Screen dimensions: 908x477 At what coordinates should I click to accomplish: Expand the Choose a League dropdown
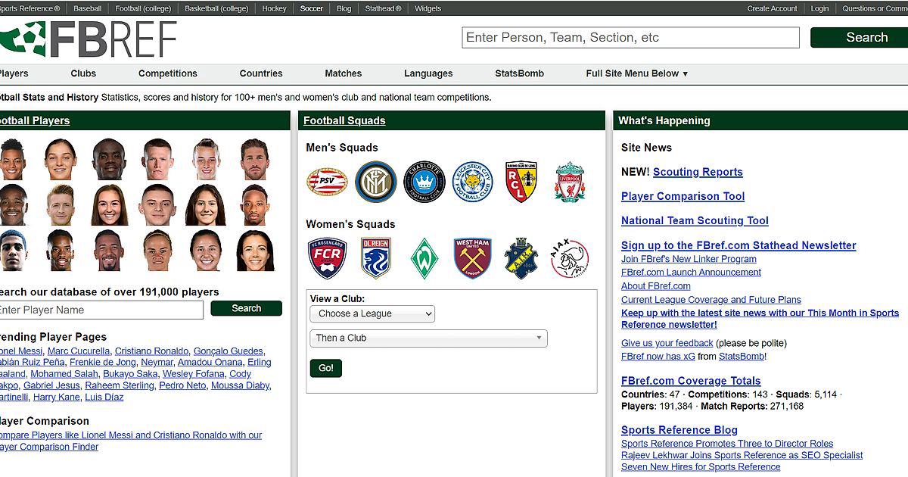372,313
